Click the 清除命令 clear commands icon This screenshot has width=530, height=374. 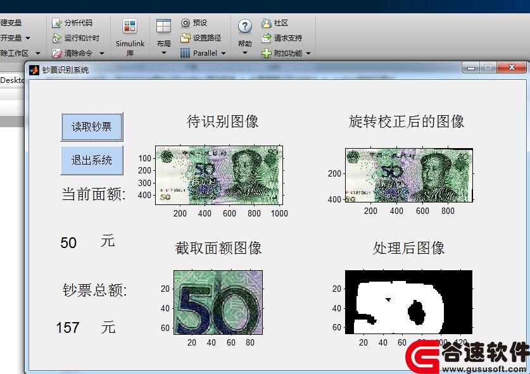56,53
